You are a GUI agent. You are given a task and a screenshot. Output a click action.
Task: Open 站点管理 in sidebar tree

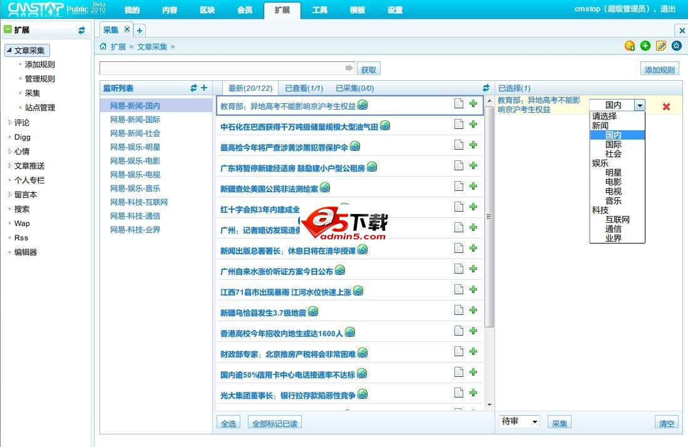point(40,108)
